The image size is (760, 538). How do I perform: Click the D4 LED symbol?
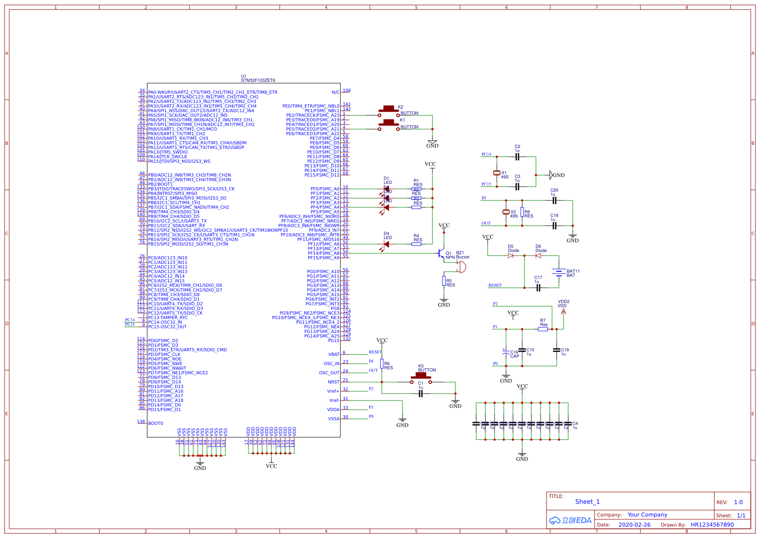click(386, 245)
